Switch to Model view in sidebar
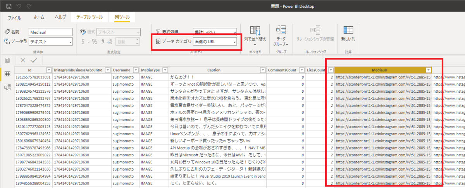The image size is (465, 188). tap(7, 88)
